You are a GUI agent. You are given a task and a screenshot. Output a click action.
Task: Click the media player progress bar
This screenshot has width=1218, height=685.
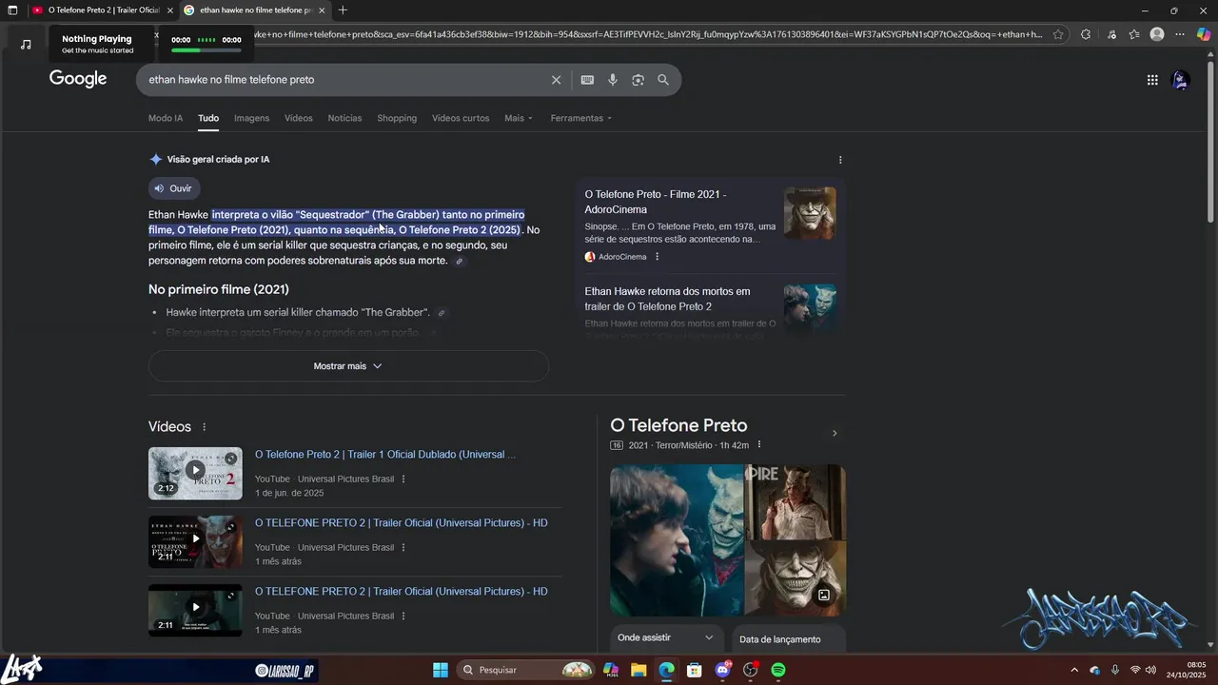click(x=206, y=49)
